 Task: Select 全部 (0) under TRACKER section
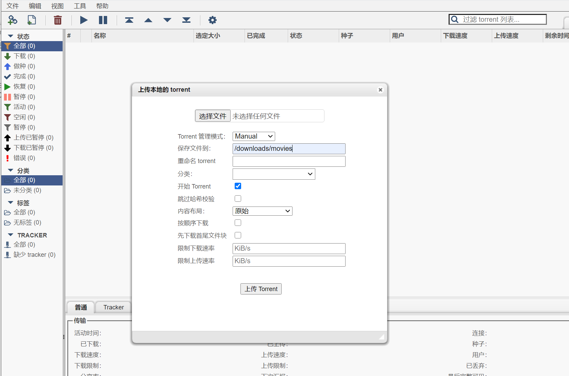pyautogui.click(x=32, y=245)
